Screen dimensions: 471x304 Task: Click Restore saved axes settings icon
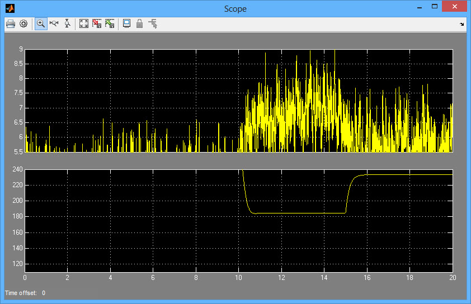[110, 23]
